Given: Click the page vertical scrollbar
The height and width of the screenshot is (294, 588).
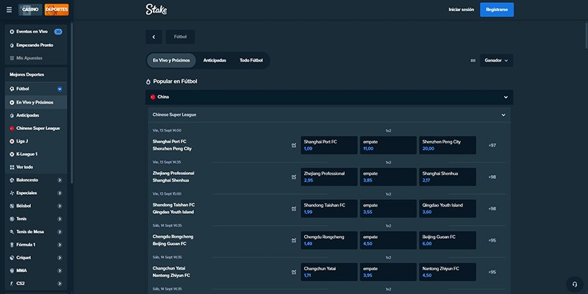Looking at the screenshot, I should tap(586, 34).
